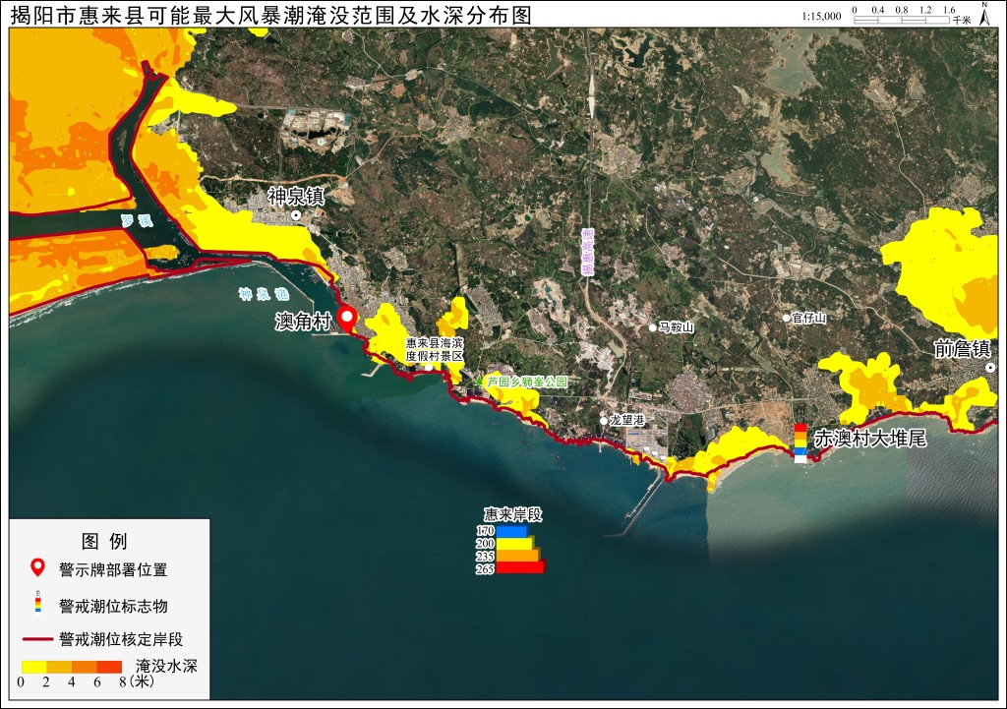Click the 惠来县海滨度假村景区 label
The height and width of the screenshot is (709, 1007).
pos(434,349)
